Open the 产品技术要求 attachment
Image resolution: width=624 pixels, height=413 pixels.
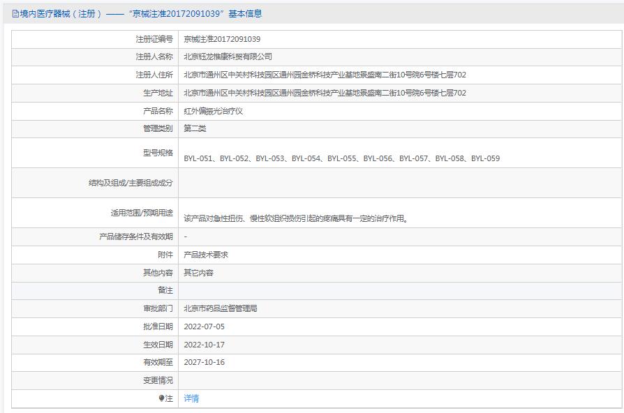pyautogui.click(x=206, y=255)
